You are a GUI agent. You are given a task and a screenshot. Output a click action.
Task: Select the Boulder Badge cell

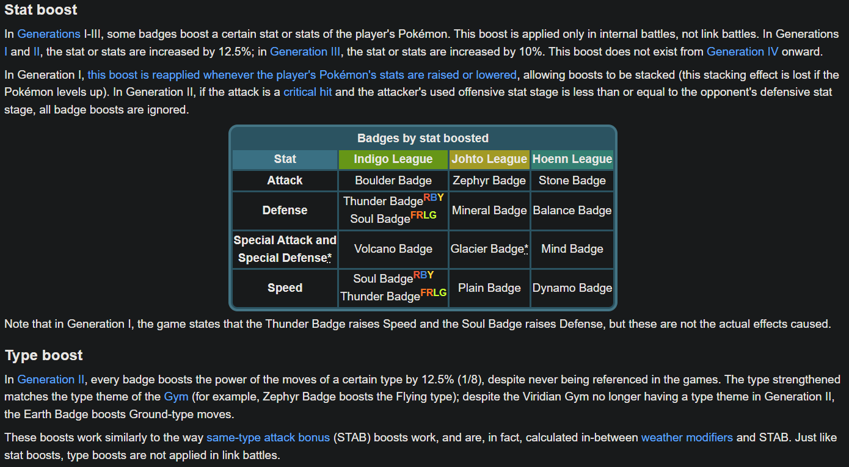pos(393,181)
